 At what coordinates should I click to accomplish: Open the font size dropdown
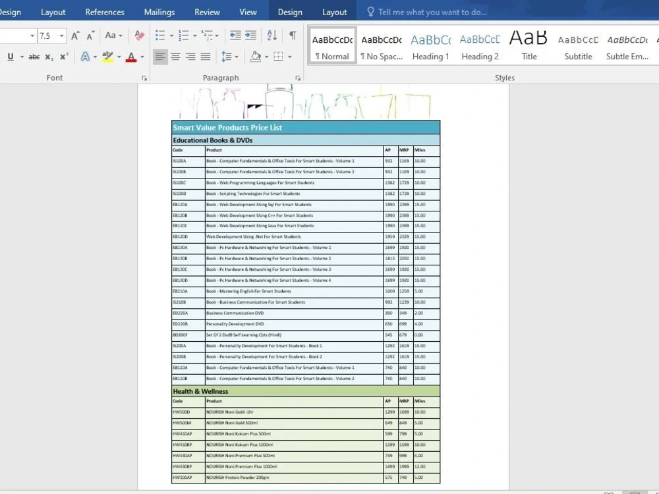coord(62,36)
